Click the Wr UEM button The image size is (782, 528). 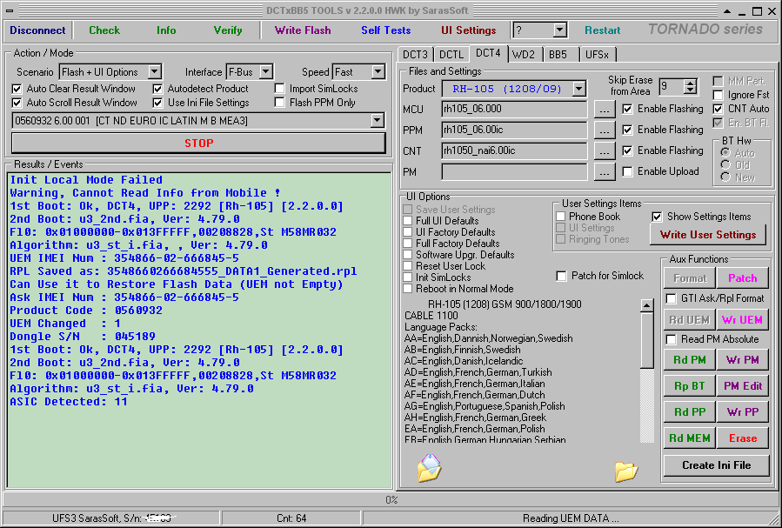(x=742, y=320)
